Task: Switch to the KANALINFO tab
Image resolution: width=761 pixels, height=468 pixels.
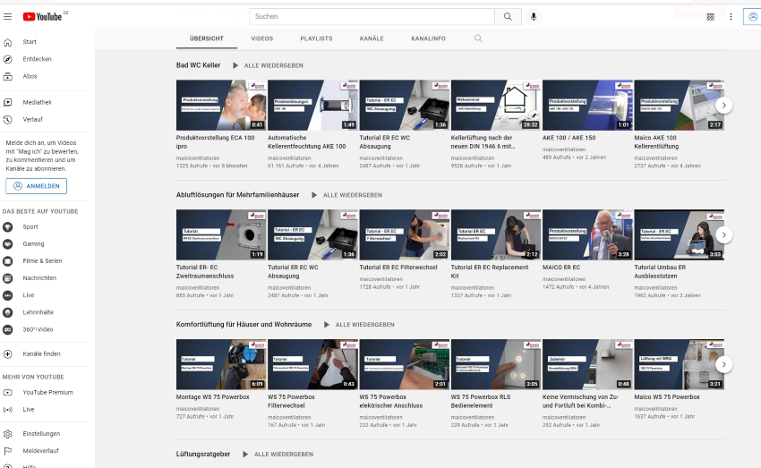Action: point(428,38)
